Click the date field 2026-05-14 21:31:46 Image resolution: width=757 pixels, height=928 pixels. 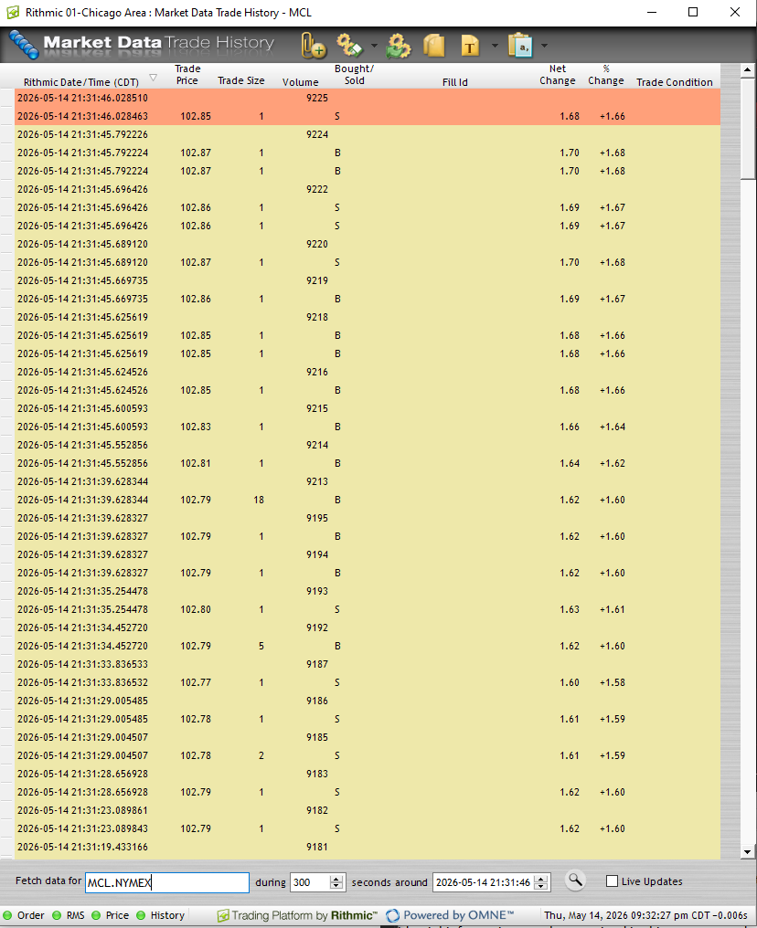tap(484, 882)
